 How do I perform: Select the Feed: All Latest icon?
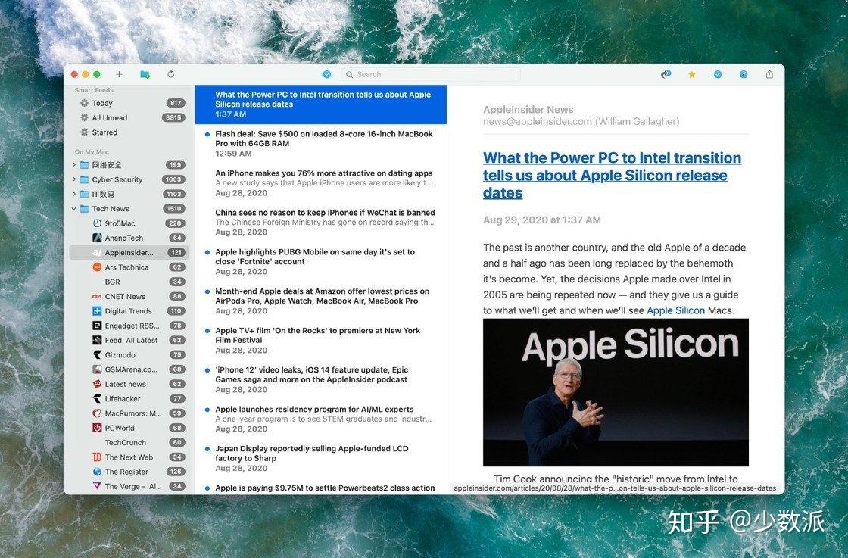(97, 339)
